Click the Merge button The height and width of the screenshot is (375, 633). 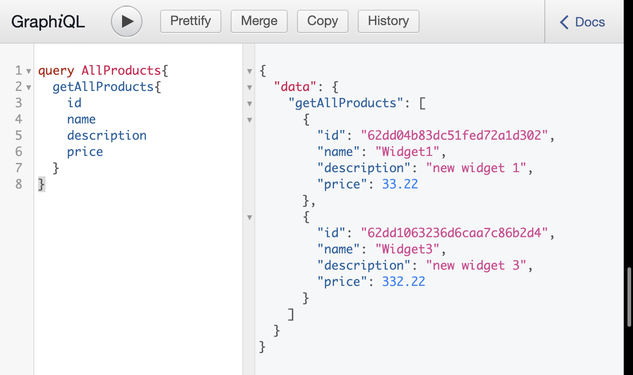pyautogui.click(x=259, y=21)
